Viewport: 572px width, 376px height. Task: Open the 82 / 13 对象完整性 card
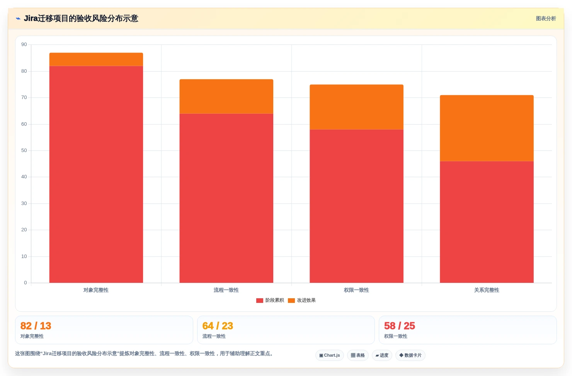coord(104,330)
